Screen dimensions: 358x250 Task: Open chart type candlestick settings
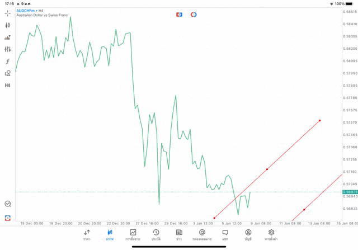tap(8, 25)
